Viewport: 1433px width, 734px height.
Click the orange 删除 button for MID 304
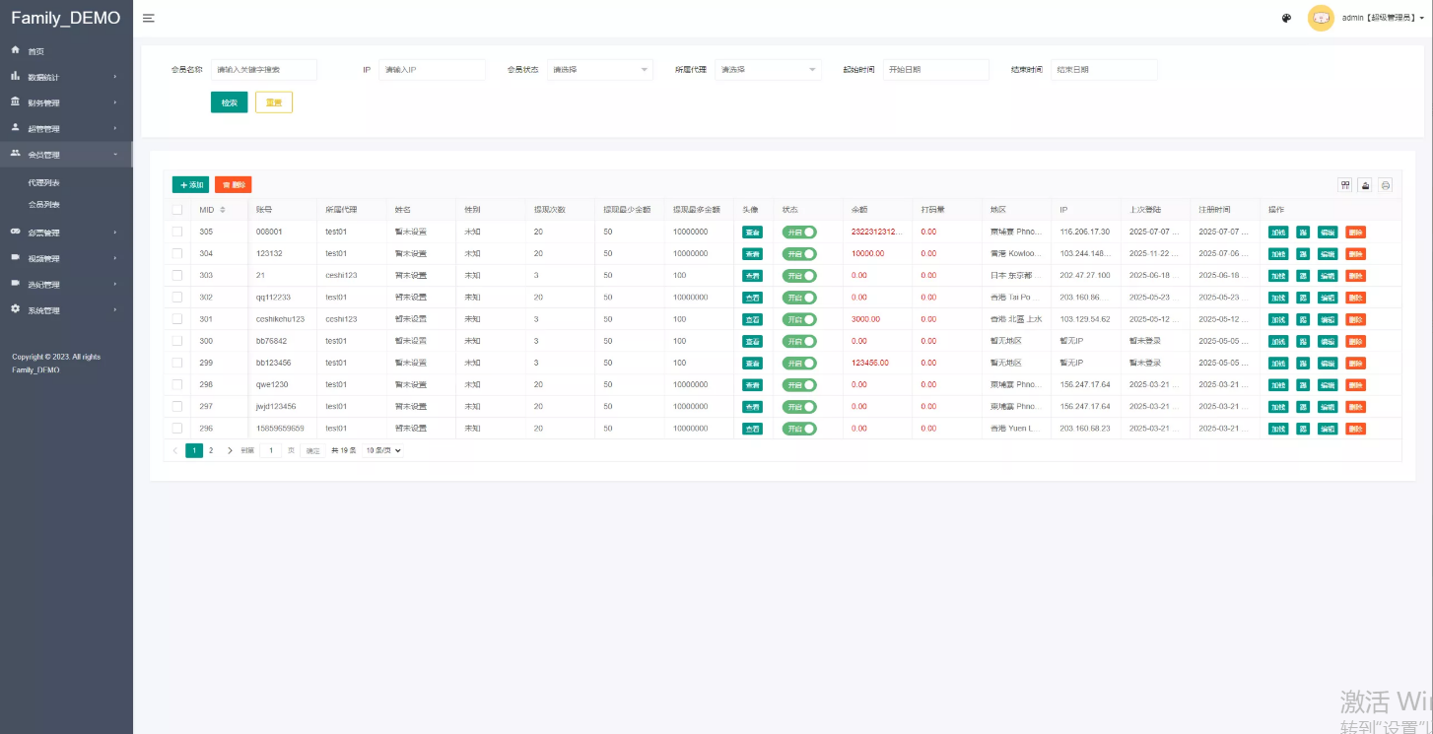(1355, 254)
